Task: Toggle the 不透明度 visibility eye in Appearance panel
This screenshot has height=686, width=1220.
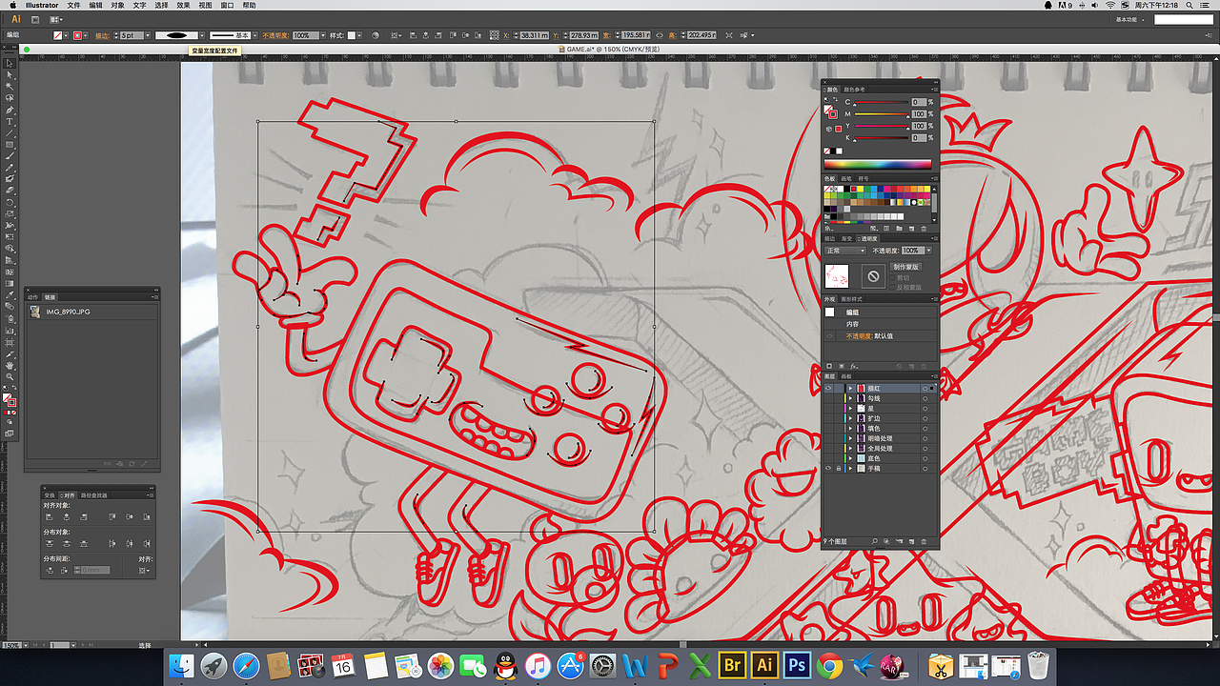Action: coord(829,336)
